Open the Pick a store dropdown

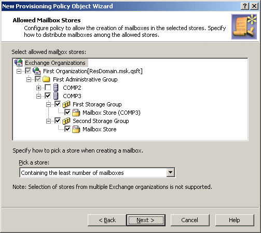(x=170, y=172)
